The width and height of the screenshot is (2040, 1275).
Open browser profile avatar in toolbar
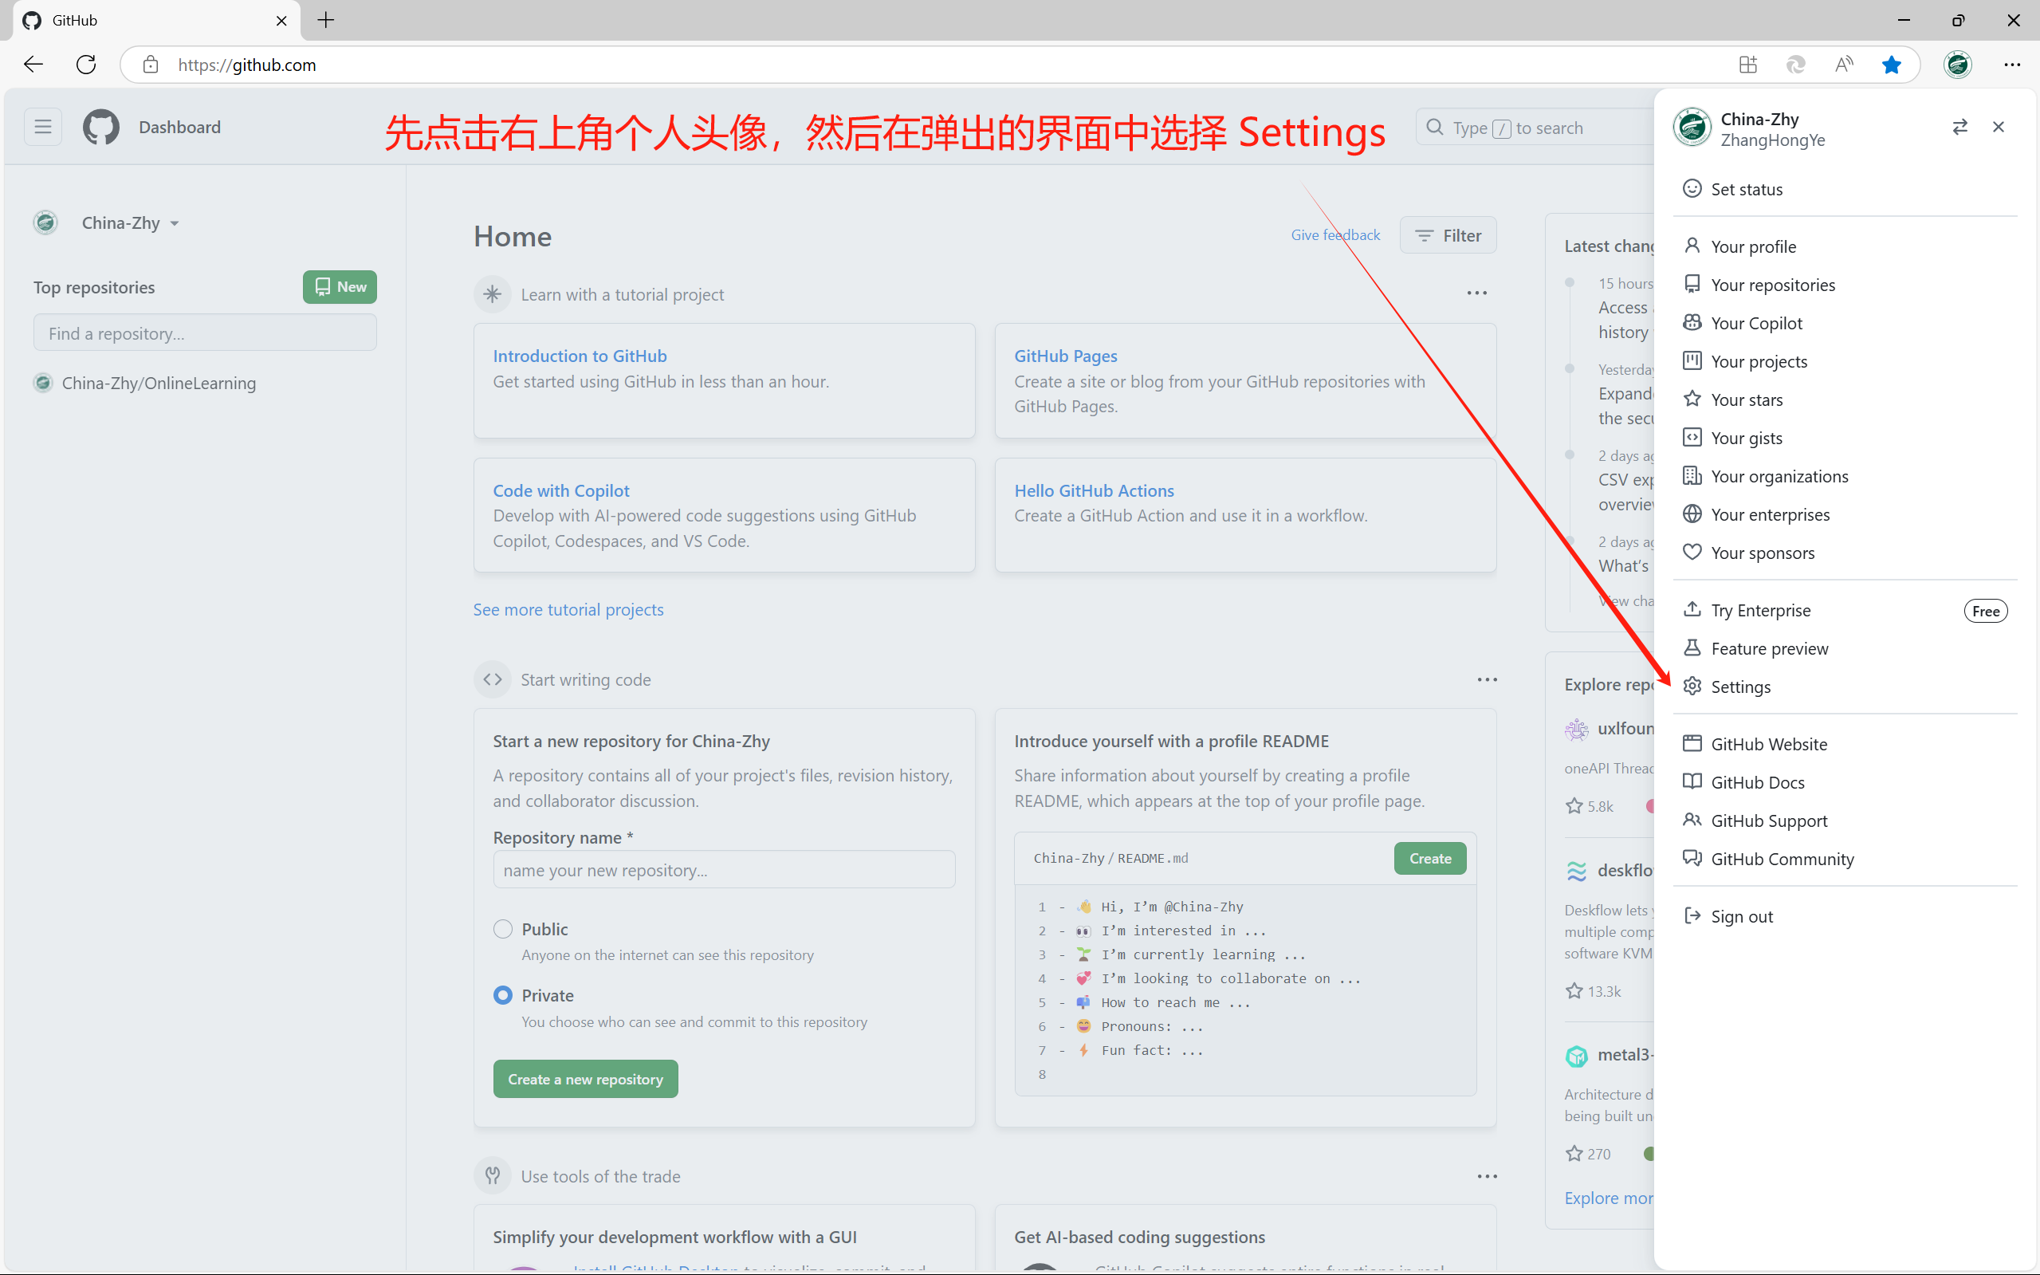click(x=1957, y=65)
